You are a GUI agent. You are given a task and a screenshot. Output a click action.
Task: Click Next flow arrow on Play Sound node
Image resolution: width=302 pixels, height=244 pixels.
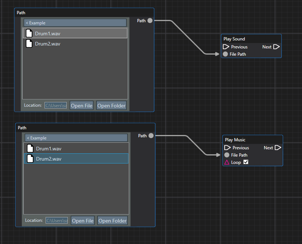276,47
